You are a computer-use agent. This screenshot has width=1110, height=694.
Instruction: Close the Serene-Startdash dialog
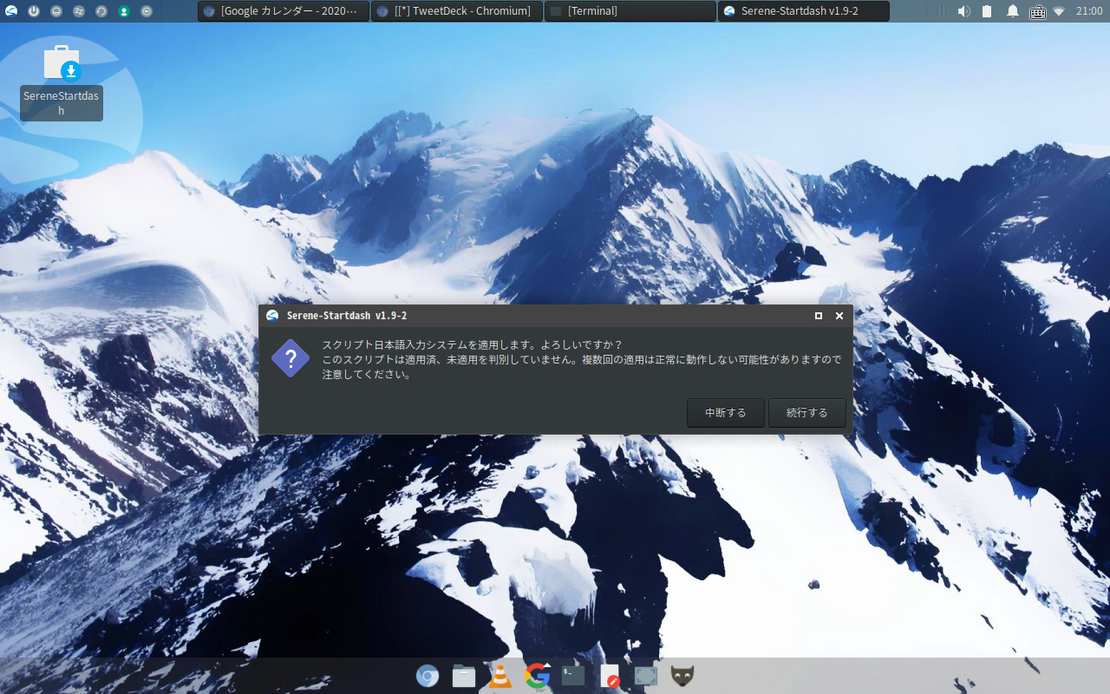[x=839, y=316]
